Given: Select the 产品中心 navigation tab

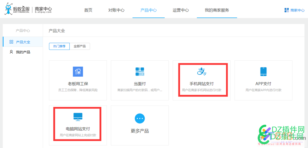Looking at the screenshot, I should coord(148,10).
